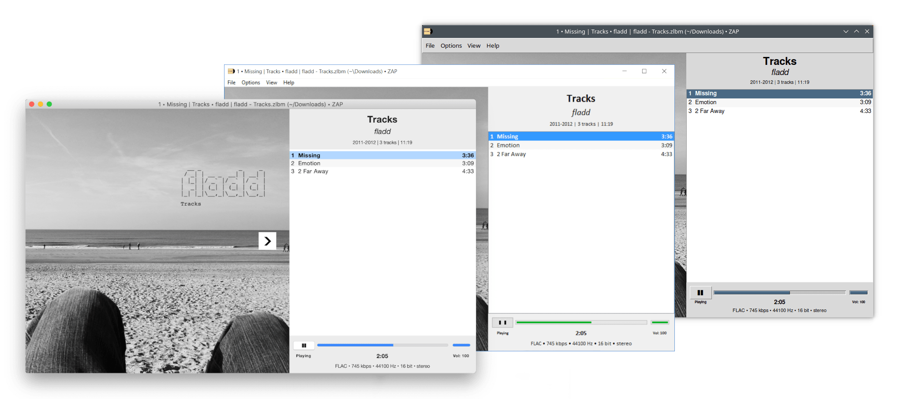Select track 'Missing' in Windows window
898x399 pixels.
(581, 136)
